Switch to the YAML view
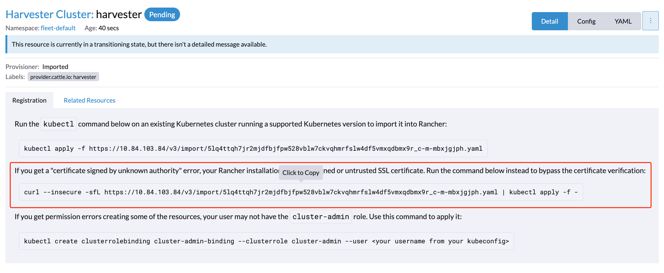This screenshot has height=273, width=664. tap(623, 21)
